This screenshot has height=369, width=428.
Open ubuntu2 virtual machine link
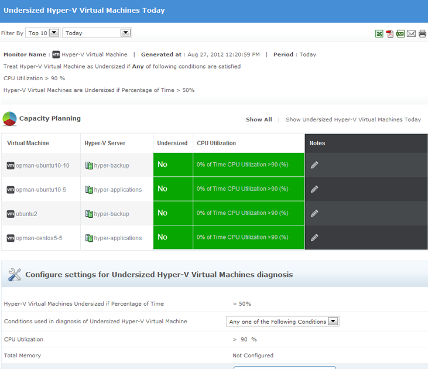pyautogui.click(x=26, y=214)
